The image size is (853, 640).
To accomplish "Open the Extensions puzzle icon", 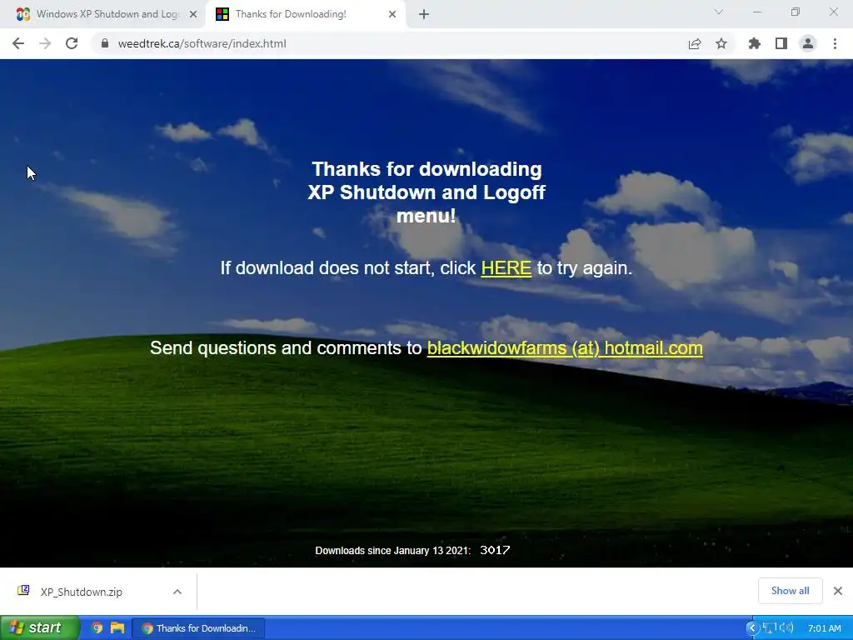I will [x=755, y=43].
